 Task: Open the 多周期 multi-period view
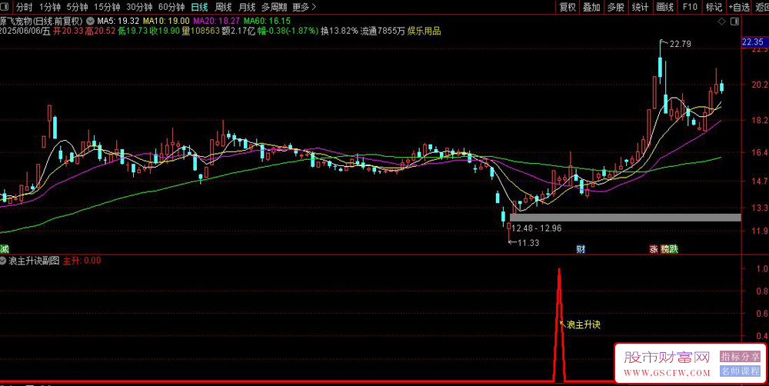click(x=275, y=7)
